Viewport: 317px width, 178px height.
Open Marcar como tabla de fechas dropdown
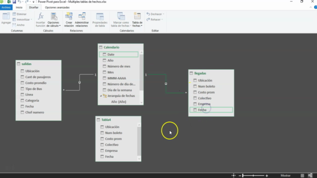(x=121, y=20)
